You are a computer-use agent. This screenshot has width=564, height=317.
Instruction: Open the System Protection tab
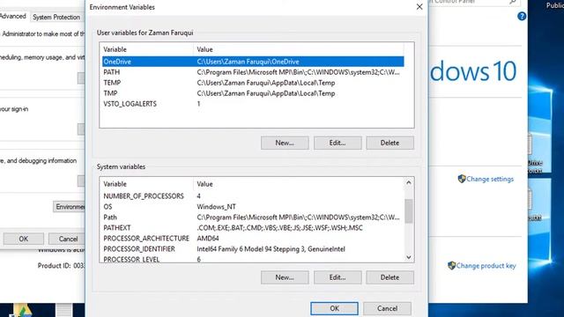pyautogui.click(x=56, y=17)
